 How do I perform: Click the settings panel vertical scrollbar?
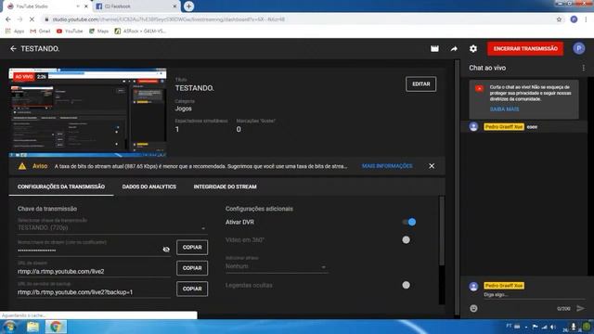pos(442,231)
